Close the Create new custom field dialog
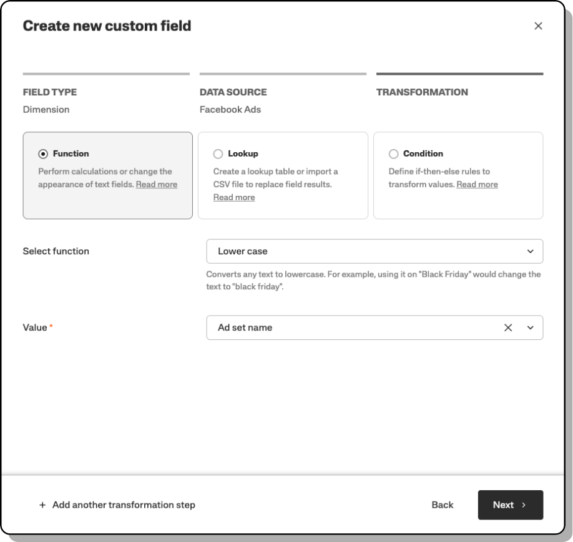Viewport: 573px width, 542px height. click(538, 26)
